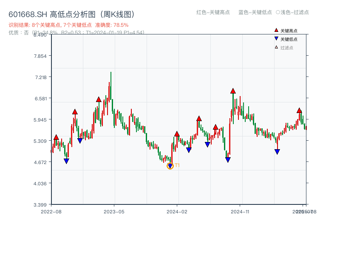Select the last red high triangle in 2025
Screen dimensions: 340x255
pos(299,110)
